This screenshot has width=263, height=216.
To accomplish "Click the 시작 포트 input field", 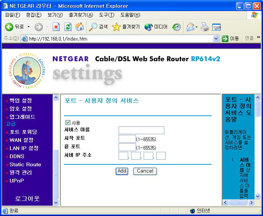I will click(127, 139).
